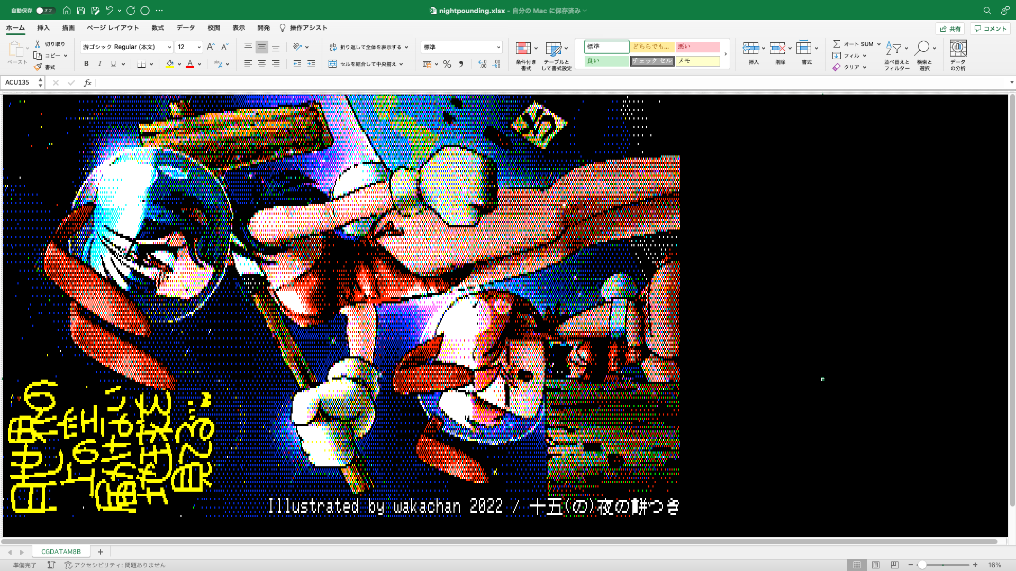Click Sort and Filter icon
The height and width of the screenshot is (571, 1016).
pos(894,49)
